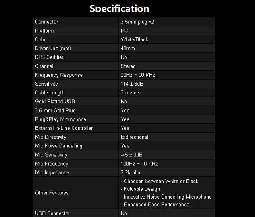
Task: Select the Driver Unit (mm) label
Action: coord(53,48)
